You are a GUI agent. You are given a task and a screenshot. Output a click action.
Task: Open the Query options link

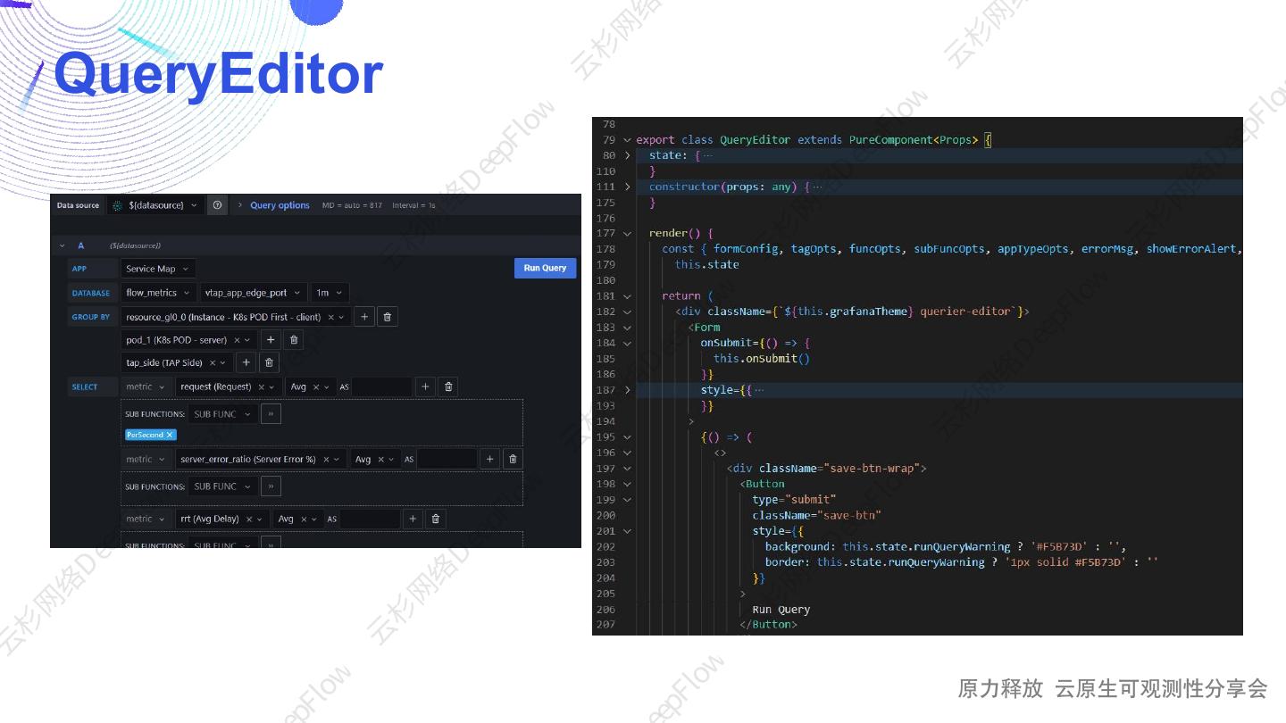(x=279, y=205)
